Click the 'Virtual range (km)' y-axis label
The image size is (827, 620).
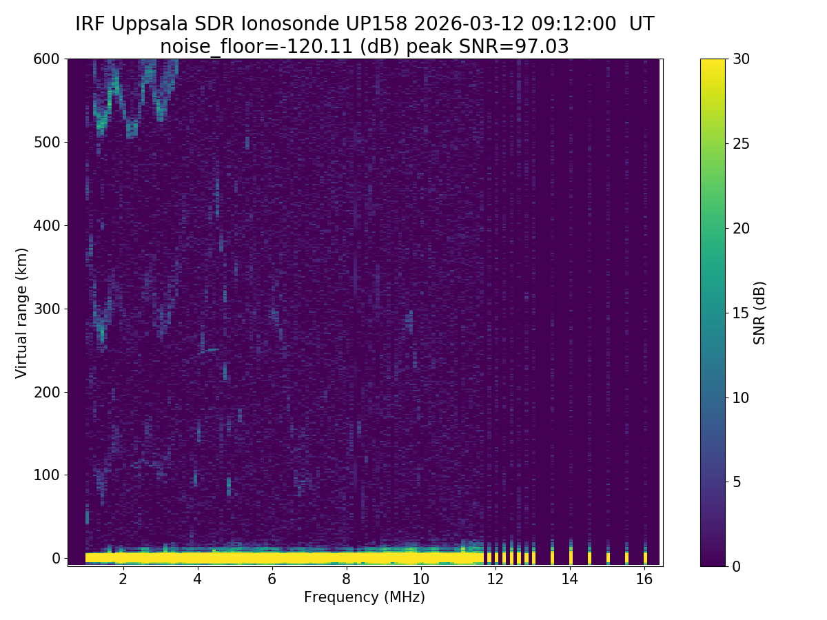click(x=21, y=312)
